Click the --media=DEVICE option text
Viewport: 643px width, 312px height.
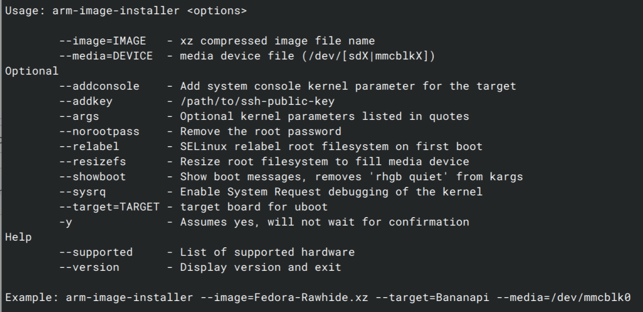(106, 56)
